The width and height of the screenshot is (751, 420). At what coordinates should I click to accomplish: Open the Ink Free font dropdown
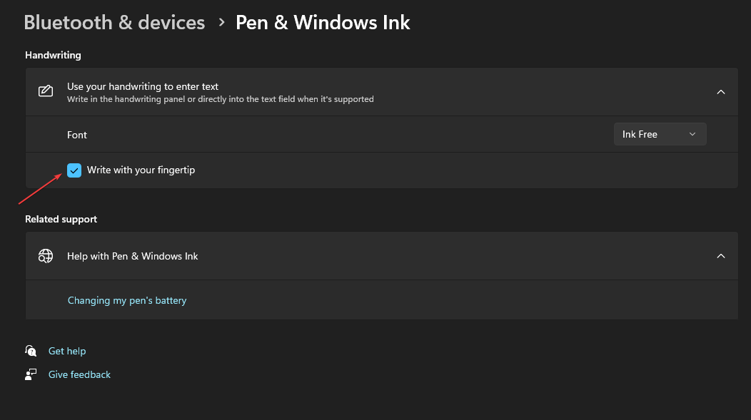click(x=659, y=133)
